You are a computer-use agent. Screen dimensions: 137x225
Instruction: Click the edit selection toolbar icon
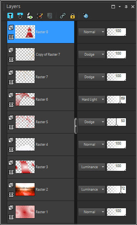click(40, 16)
